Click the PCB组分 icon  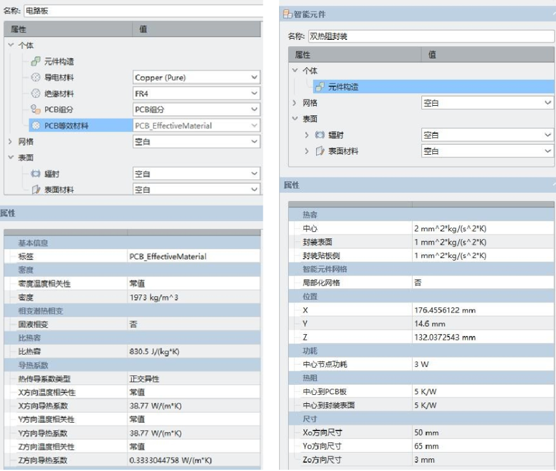[x=36, y=110]
